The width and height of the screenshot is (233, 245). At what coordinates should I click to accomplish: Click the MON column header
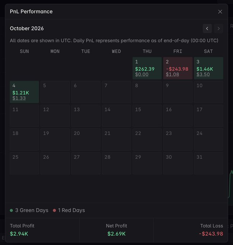click(x=55, y=52)
